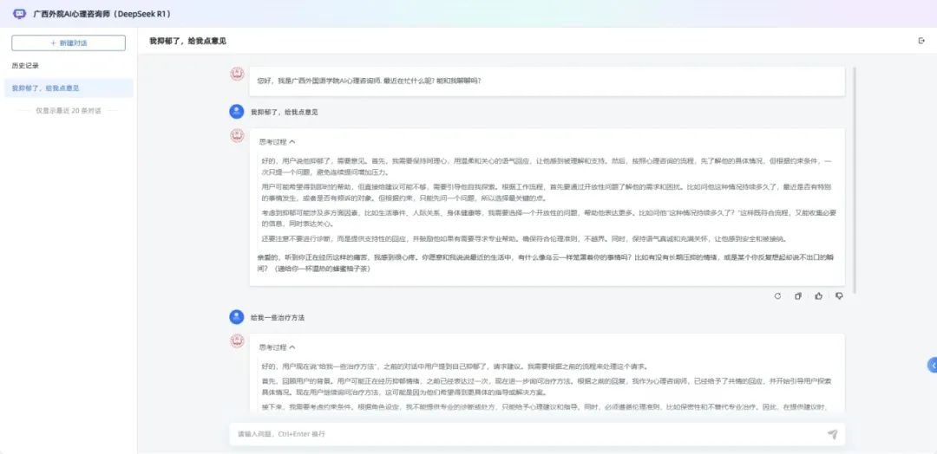The image size is (937, 454).
Task: Click the AI avatar beside second 思考过程
Action: pos(236,341)
